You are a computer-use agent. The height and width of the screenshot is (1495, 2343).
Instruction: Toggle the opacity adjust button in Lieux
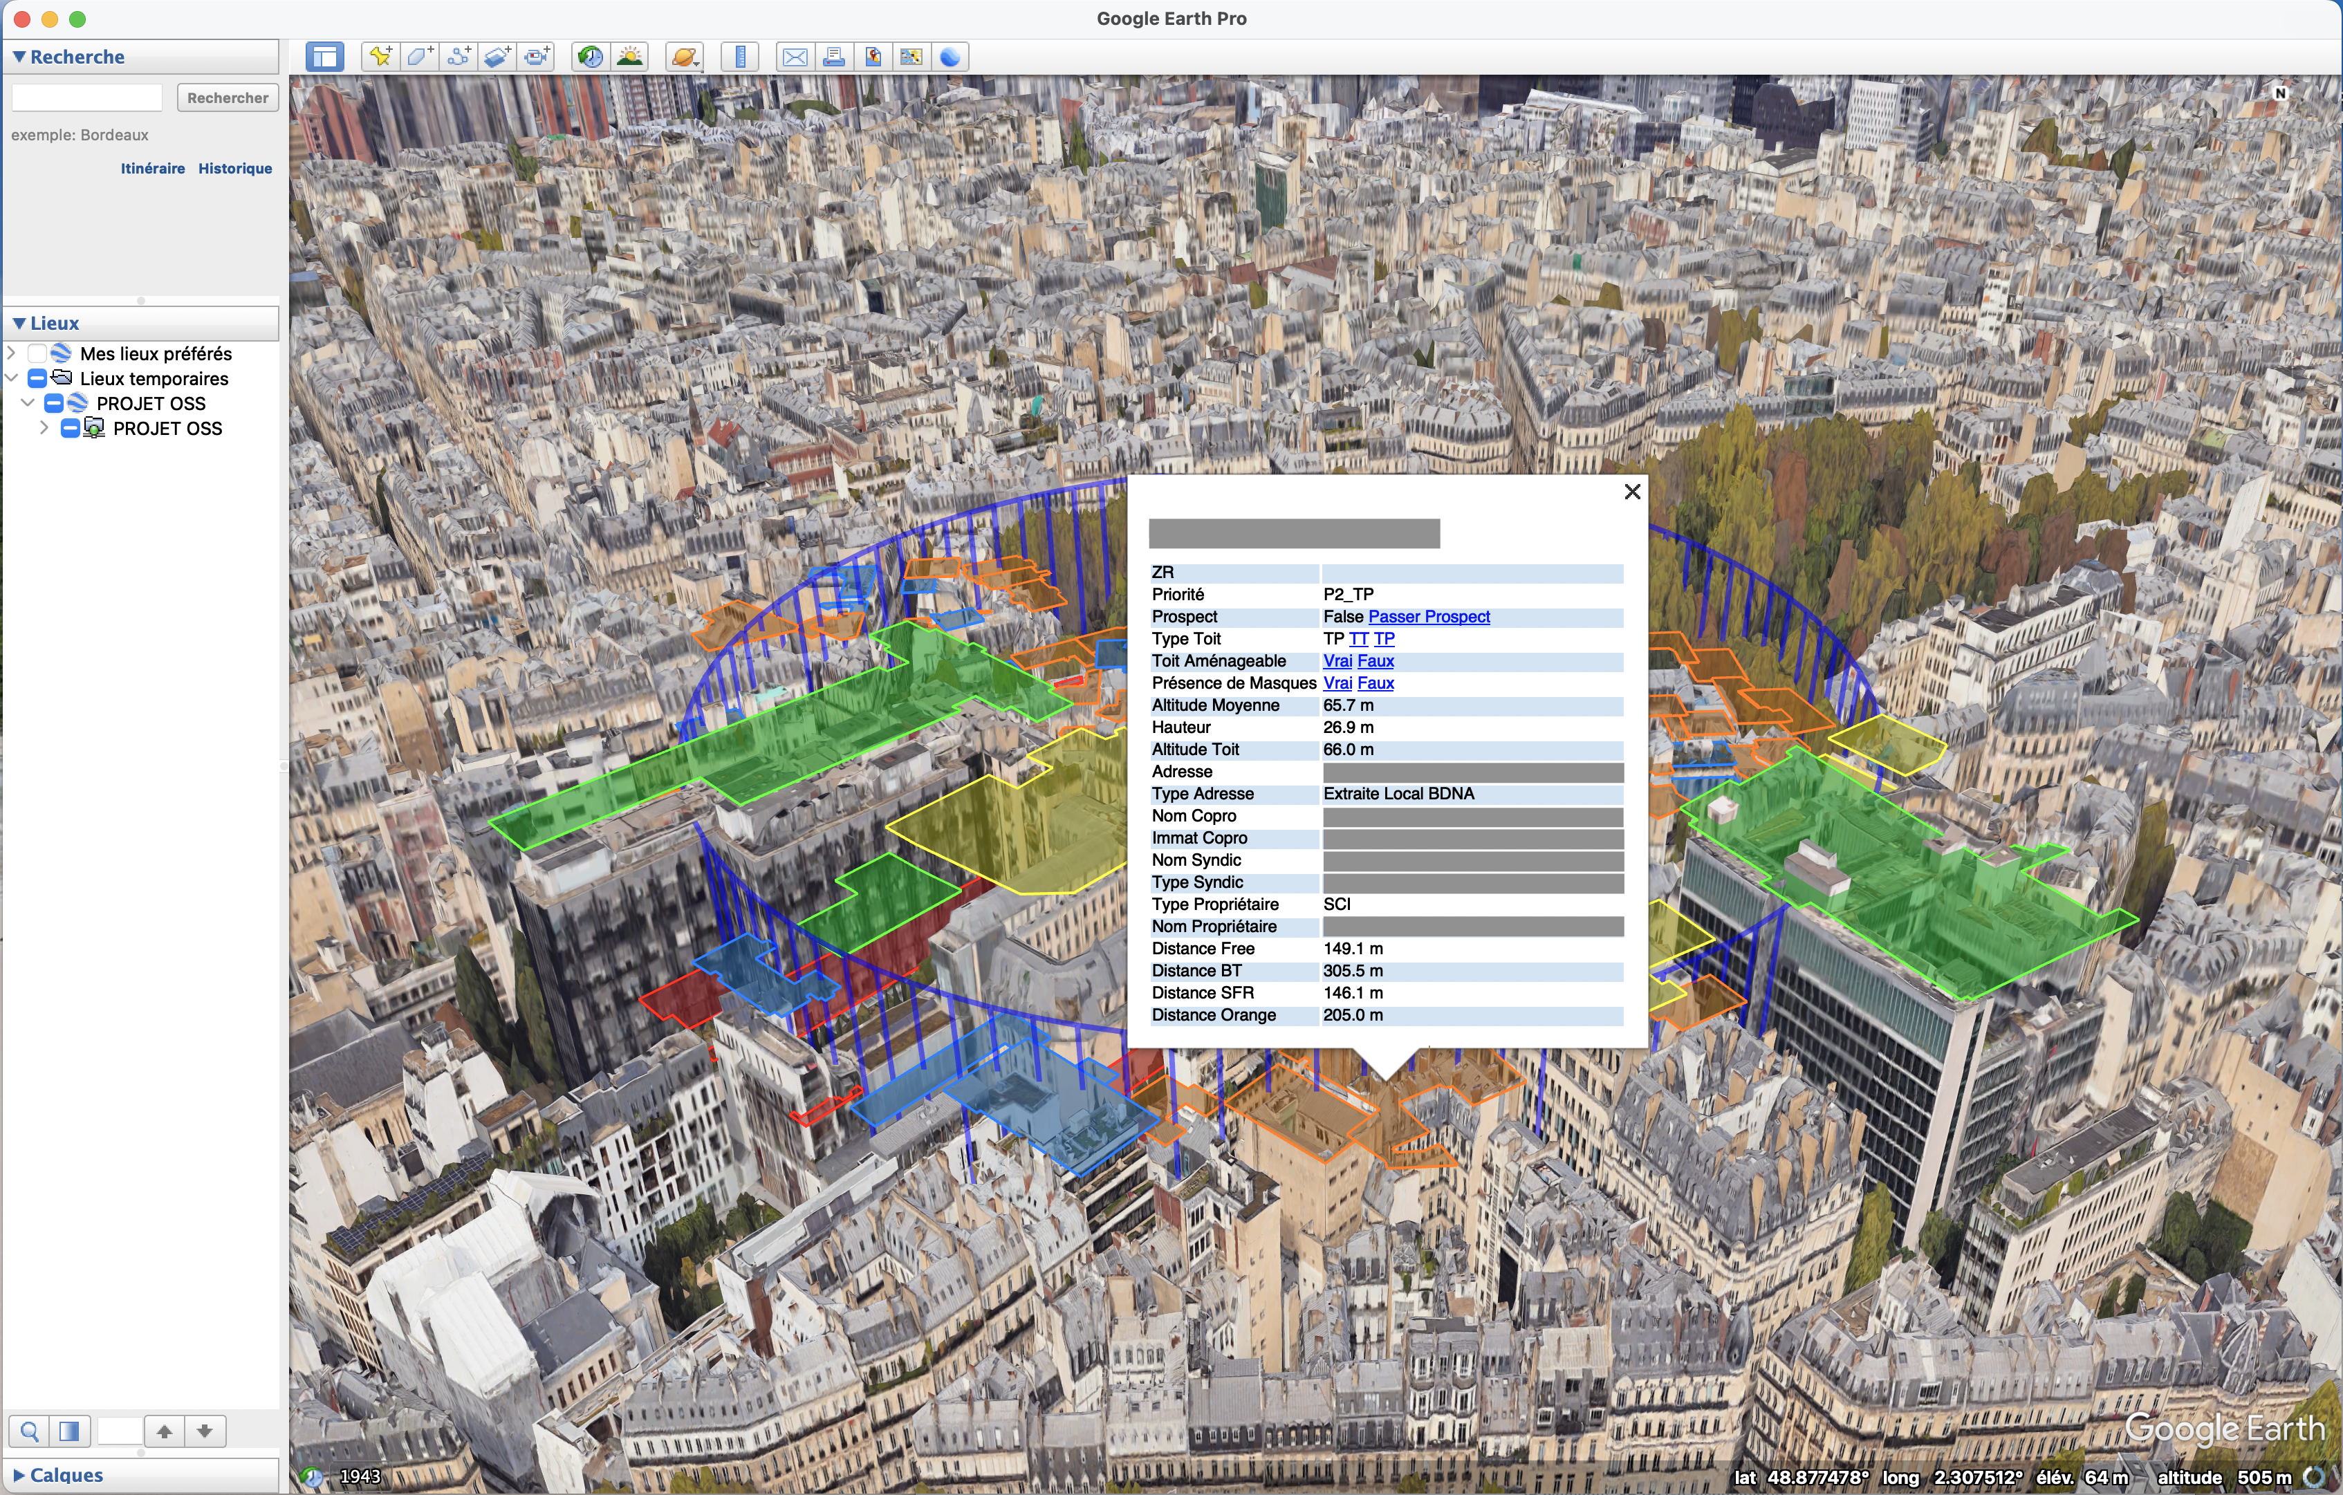coord(69,1431)
